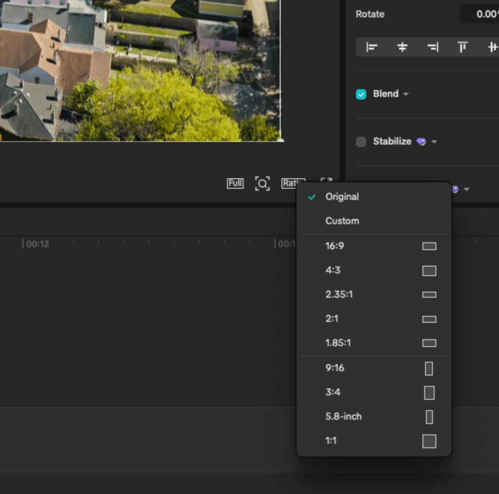Click the align right icon
This screenshot has width=499, height=494.
click(432, 47)
